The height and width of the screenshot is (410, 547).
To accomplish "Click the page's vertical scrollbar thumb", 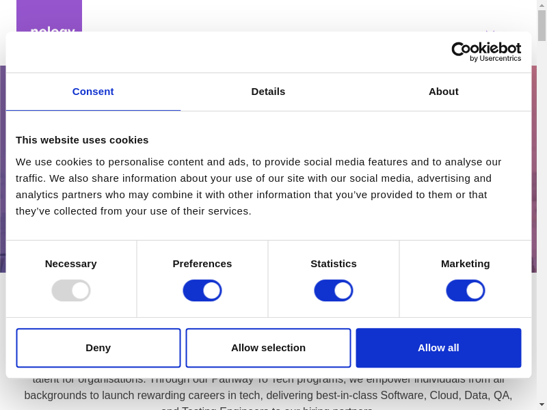I will (542, 25).
